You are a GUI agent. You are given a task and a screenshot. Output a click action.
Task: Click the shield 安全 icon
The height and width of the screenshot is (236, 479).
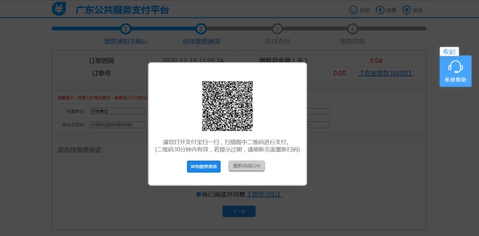pos(407,10)
